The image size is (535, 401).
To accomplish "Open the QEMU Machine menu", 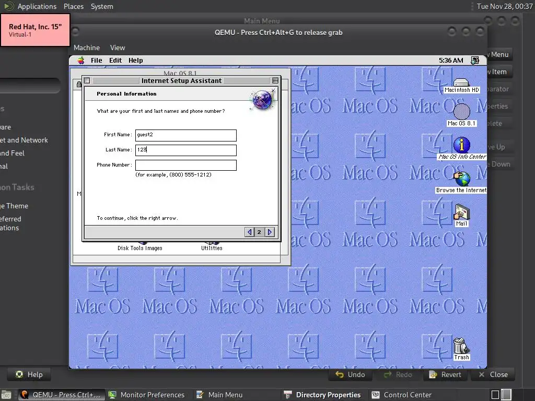I will tap(87, 48).
